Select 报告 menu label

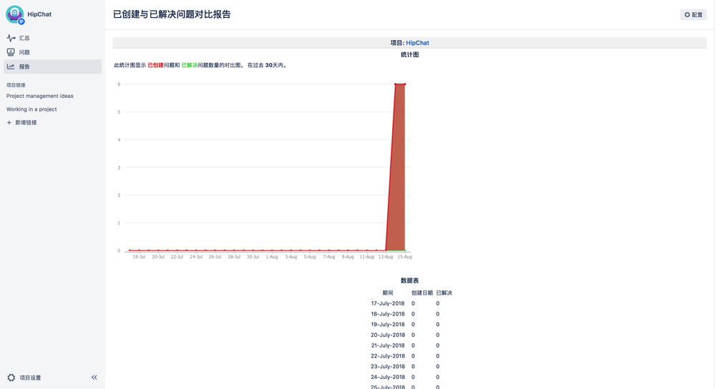click(24, 67)
